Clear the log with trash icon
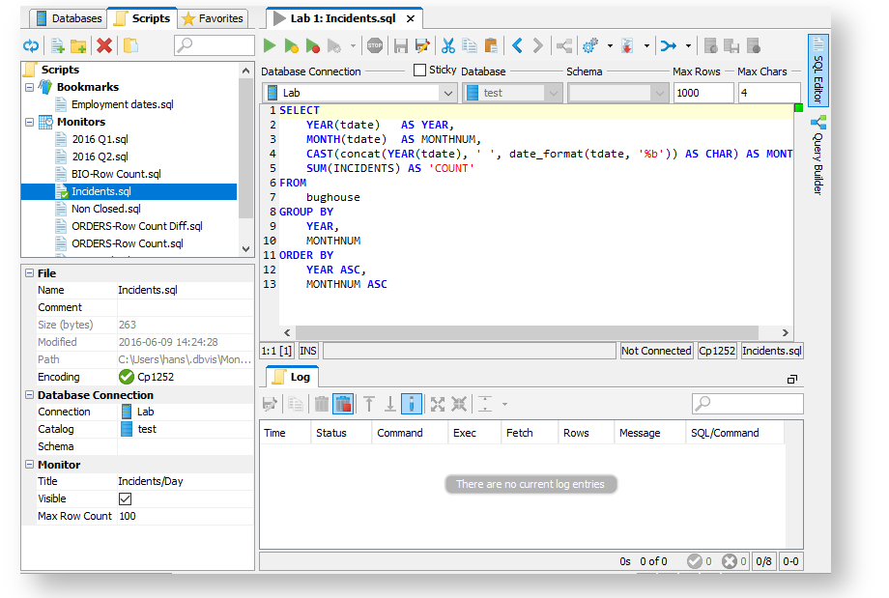This screenshot has height=598, width=889. [322, 404]
